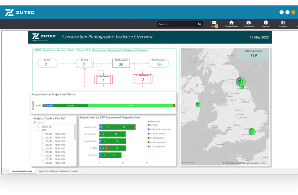This screenshot has width=298, height=195.
Task: Click the Microsoft Bing logo on map
Action: point(188,162)
